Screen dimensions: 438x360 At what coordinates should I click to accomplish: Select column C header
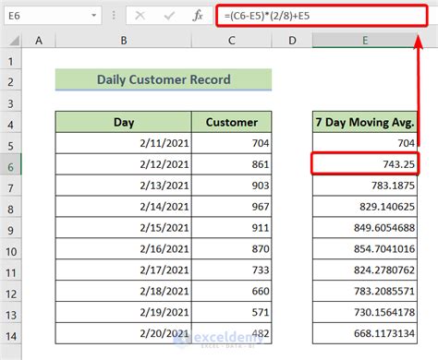(x=232, y=41)
